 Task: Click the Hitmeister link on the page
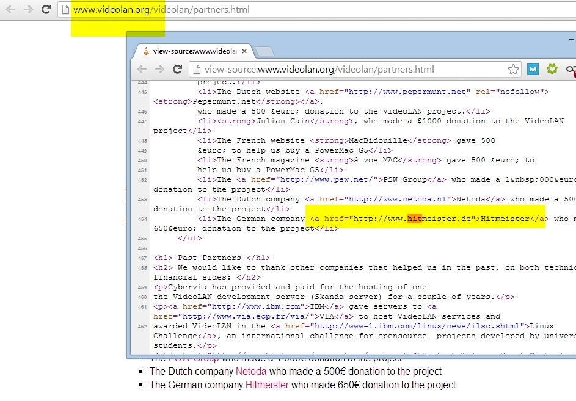point(267,385)
